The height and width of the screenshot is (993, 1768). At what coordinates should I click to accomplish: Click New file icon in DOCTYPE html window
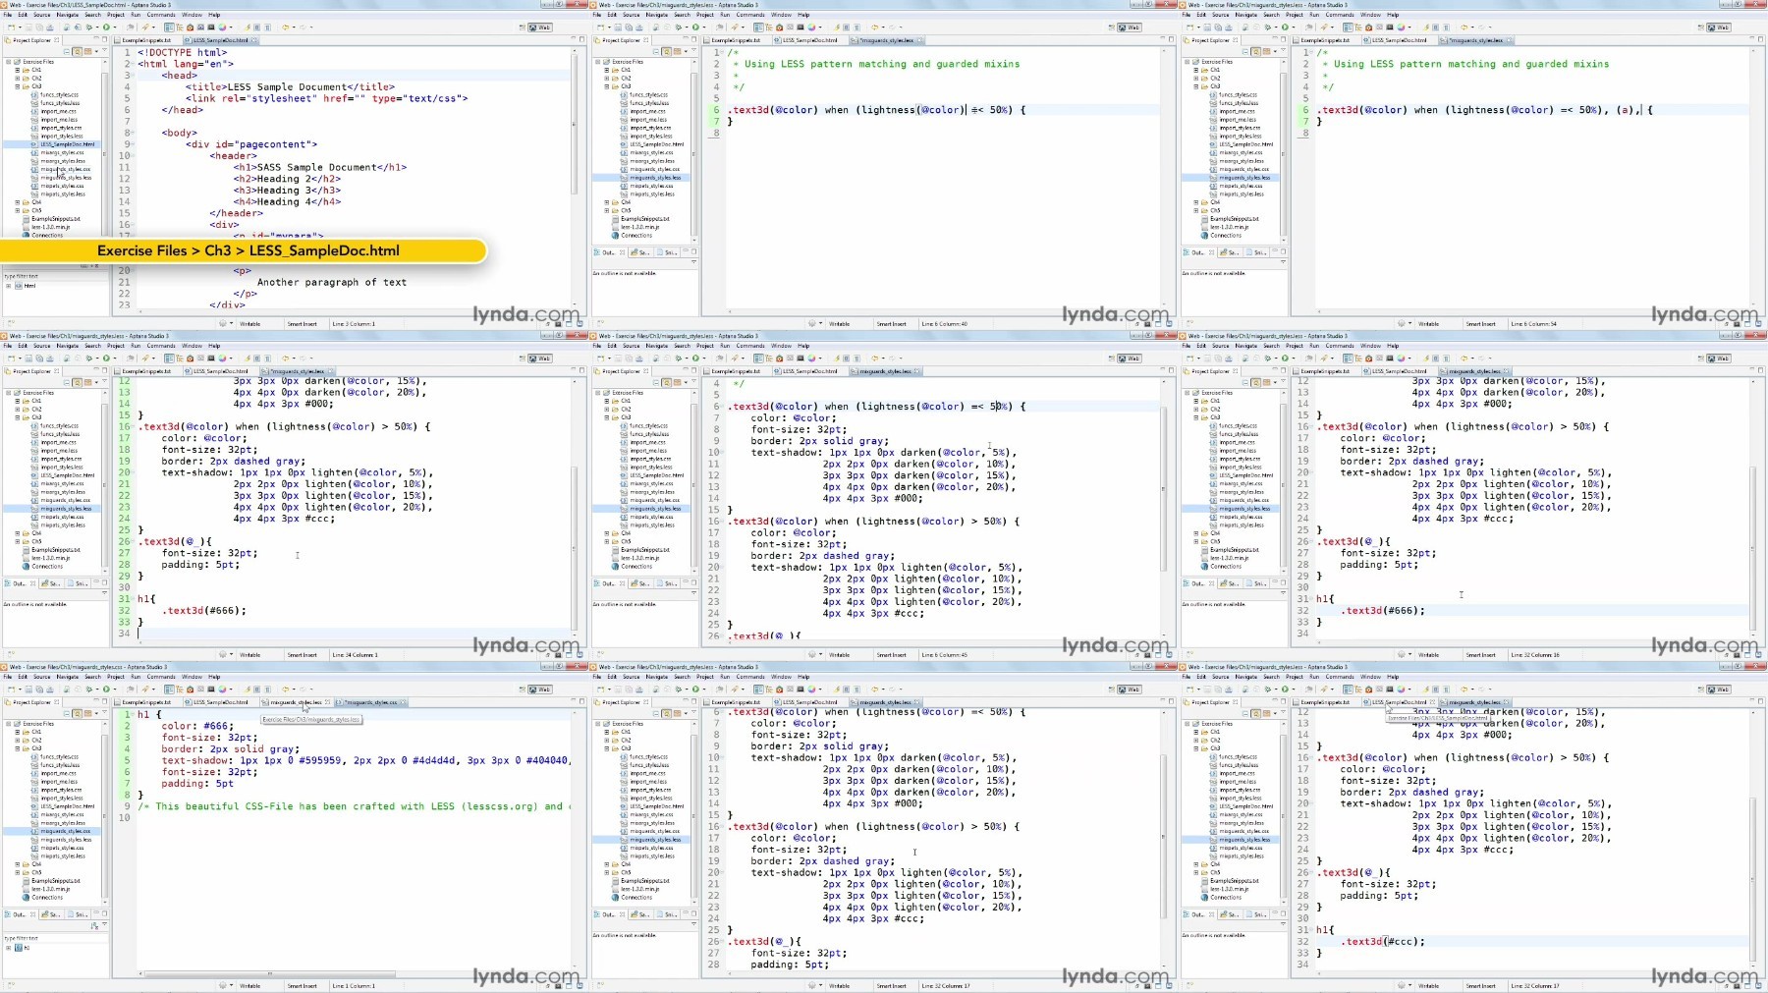point(11,28)
